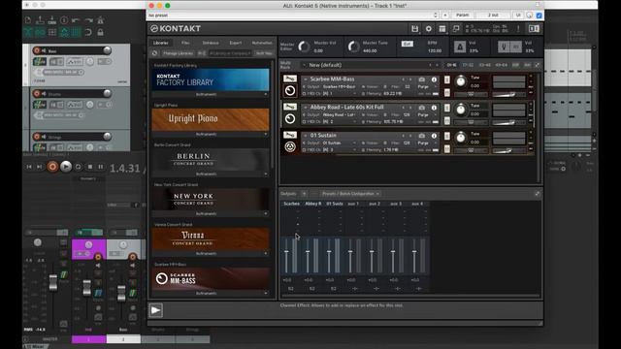Adjust the Abbey R. output channel fader
This screenshot has height=349, width=621.
pos(308,252)
